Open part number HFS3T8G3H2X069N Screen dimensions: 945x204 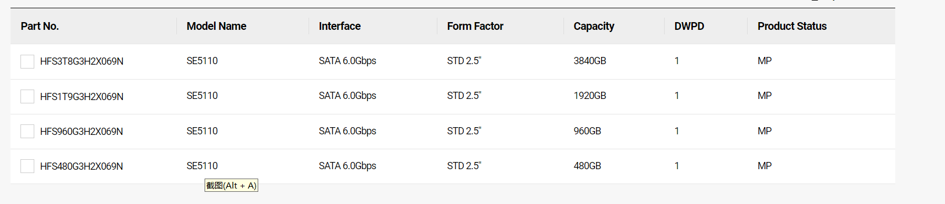pos(82,61)
